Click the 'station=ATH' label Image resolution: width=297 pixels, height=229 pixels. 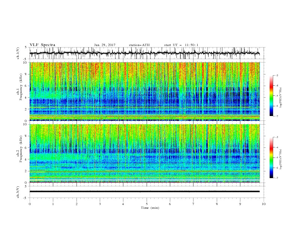point(139,45)
